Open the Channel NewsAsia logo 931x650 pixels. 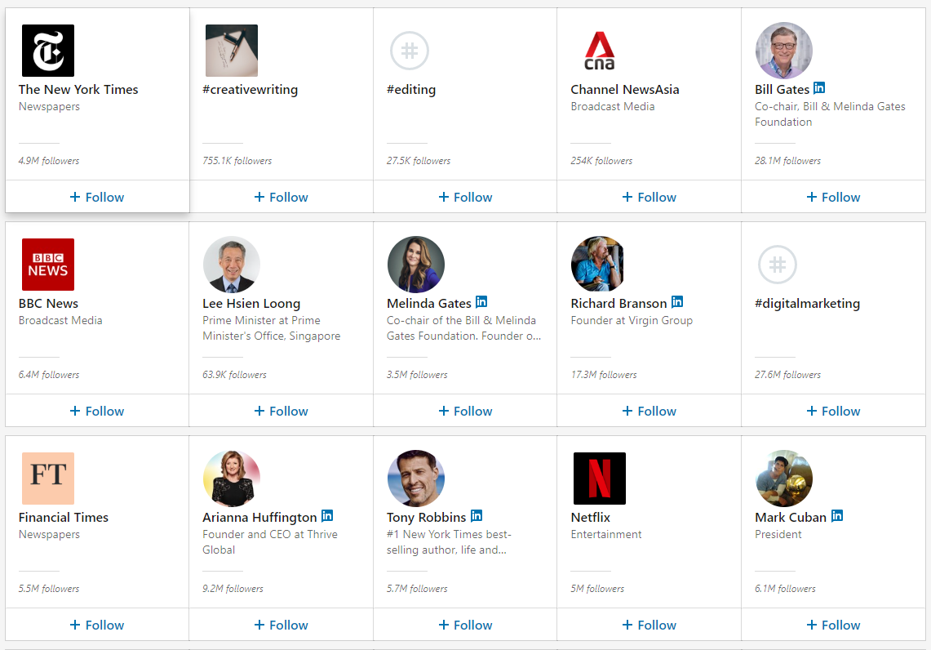pos(599,51)
